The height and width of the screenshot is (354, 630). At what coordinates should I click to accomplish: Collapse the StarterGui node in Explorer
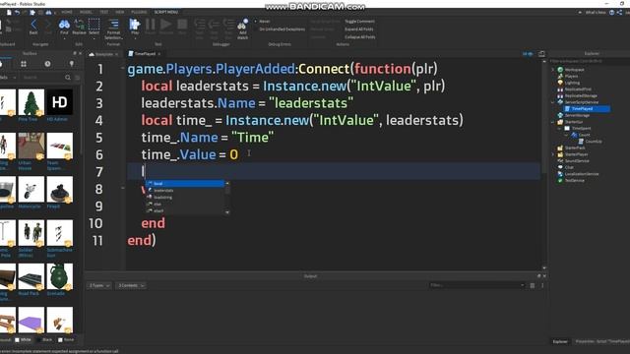553,122
